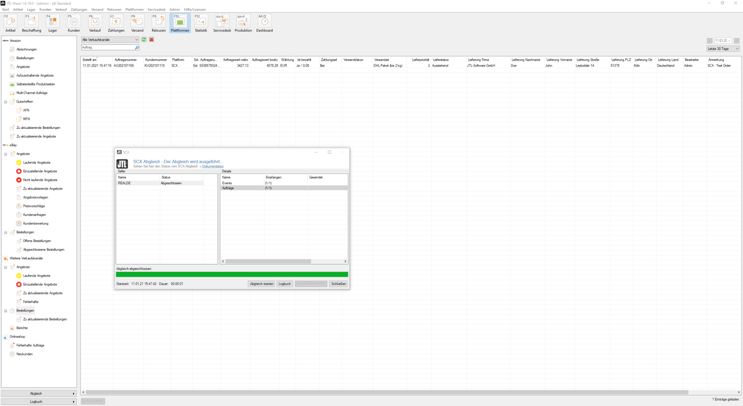Select Laufende Angebote under eBay
The height and width of the screenshot is (406, 743).
(36, 163)
